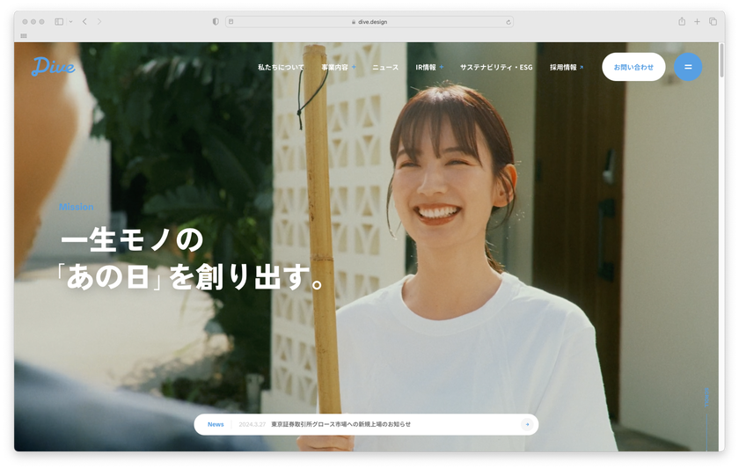Show tab overview icon
Viewport: 739px width, 469px height.
tap(713, 22)
